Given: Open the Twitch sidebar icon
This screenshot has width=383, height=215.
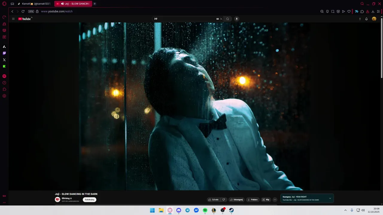Looking at the screenshot, I should 4,53.
